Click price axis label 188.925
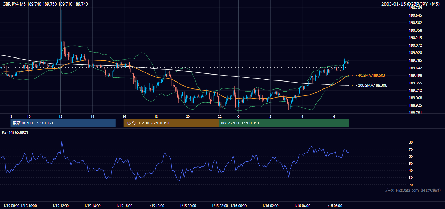Viewport: 445px width, 209px height. coord(416,105)
